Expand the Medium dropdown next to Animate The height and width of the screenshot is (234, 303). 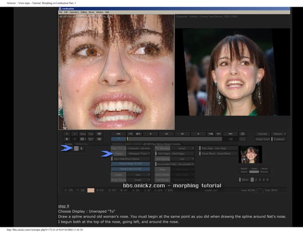pos(279,134)
